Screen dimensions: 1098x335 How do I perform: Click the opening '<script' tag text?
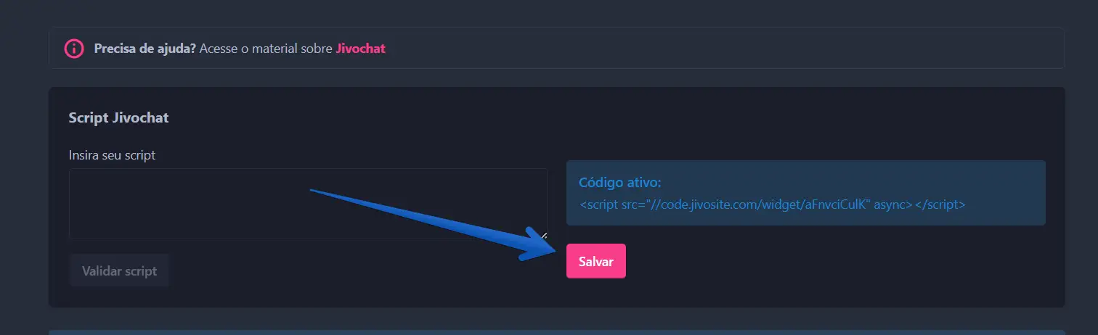tap(598, 204)
